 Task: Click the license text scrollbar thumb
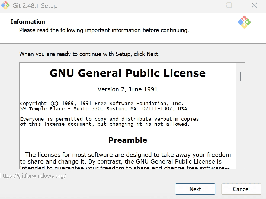click(x=240, y=77)
